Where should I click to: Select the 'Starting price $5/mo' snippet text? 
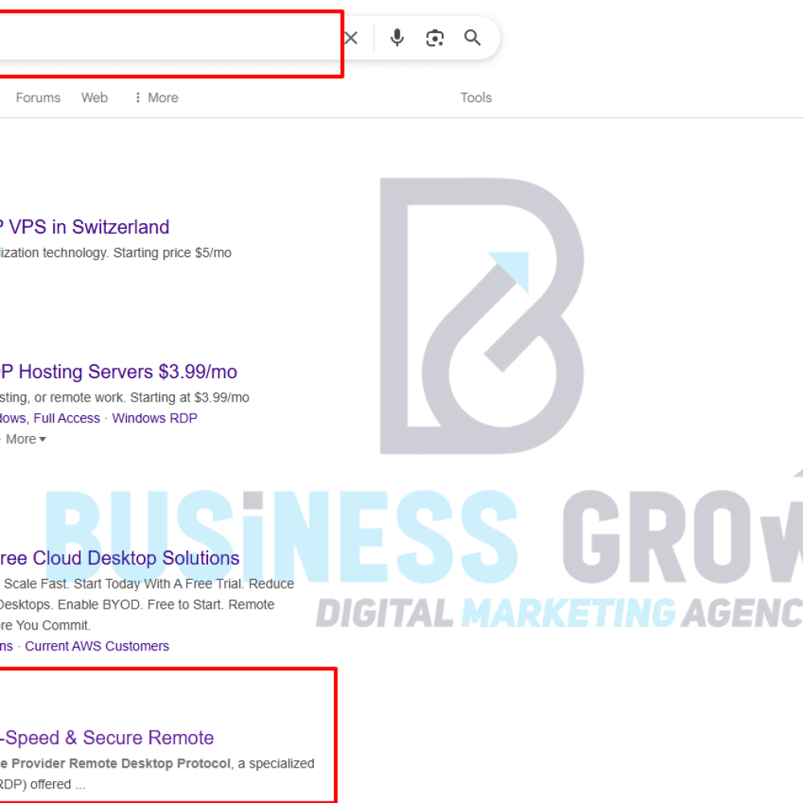click(x=172, y=253)
